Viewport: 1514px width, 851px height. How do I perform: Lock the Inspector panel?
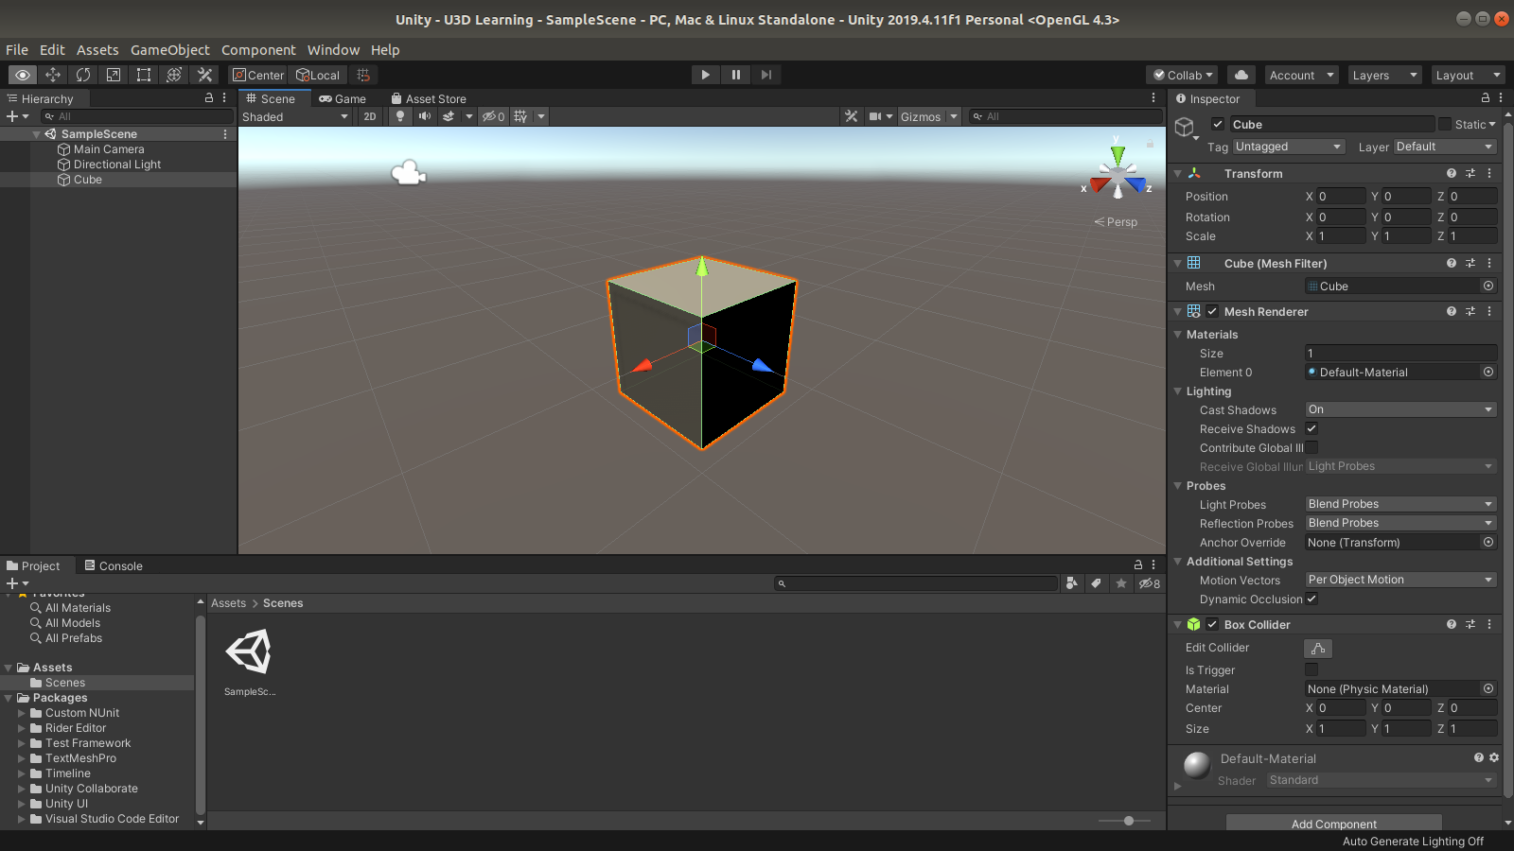click(x=1486, y=98)
